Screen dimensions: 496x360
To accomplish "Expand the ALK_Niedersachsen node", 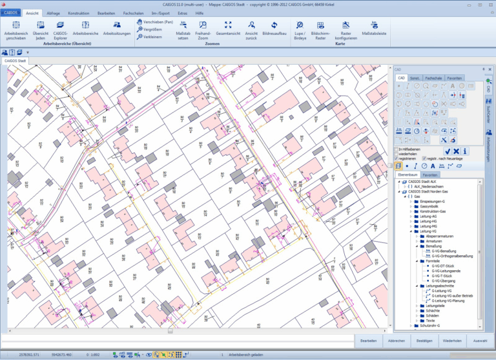I will pyautogui.click(x=406, y=186).
